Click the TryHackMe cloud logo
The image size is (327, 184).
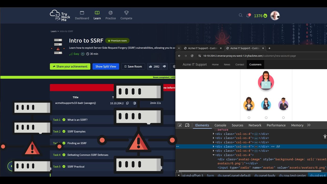pyautogui.click(x=60, y=16)
